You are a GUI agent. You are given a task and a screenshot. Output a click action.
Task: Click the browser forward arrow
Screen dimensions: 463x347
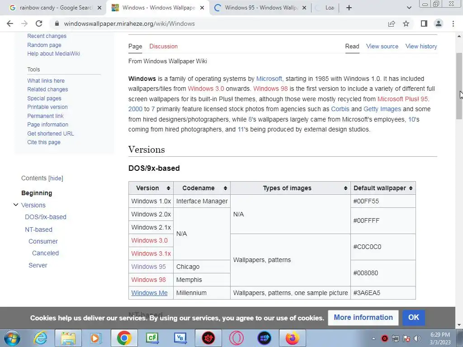point(24,23)
